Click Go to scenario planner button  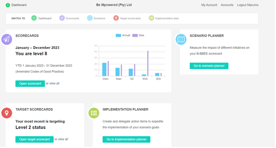coord(209,66)
